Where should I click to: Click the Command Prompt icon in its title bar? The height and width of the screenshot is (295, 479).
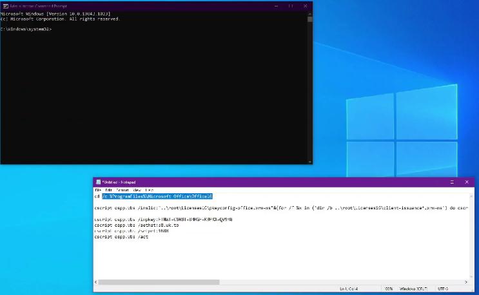point(5,6)
